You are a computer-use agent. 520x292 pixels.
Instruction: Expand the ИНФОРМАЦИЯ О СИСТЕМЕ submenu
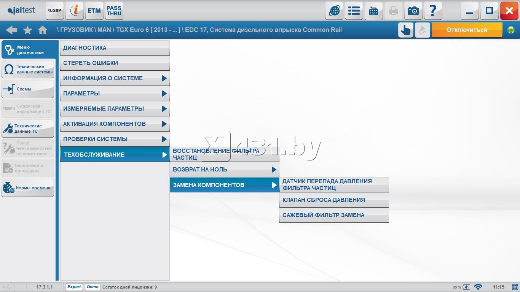pos(115,78)
